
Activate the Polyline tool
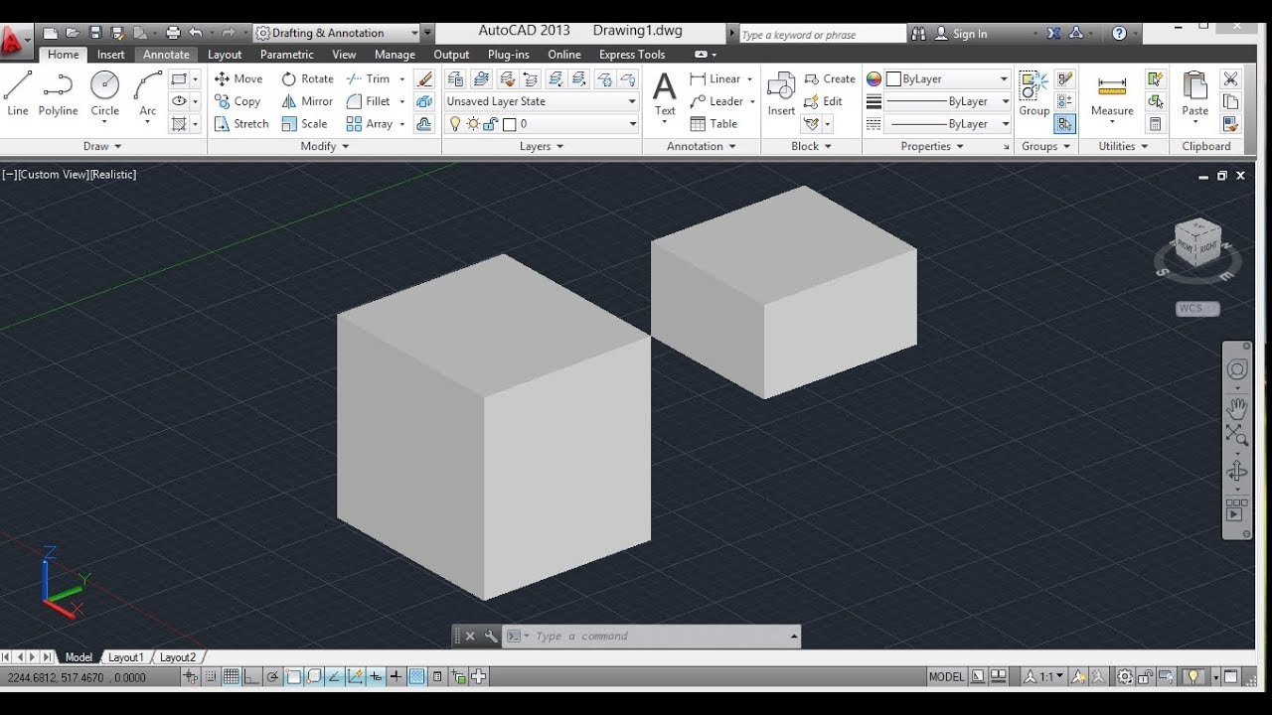pyautogui.click(x=58, y=94)
